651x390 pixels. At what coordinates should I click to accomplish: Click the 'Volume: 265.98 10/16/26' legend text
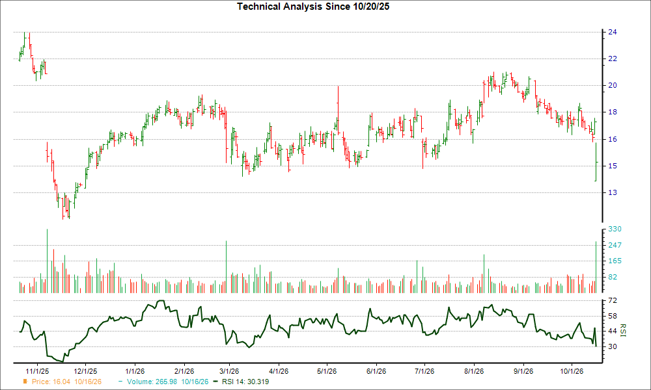coord(168,382)
